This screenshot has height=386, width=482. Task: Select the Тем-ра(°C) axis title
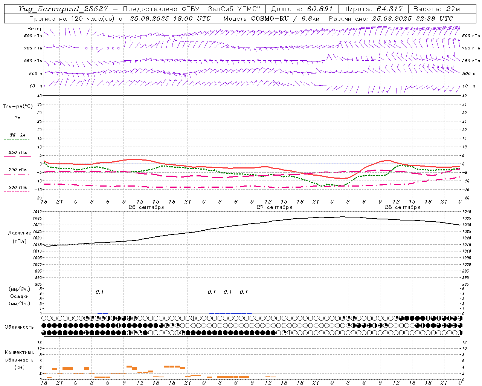[x=18, y=107]
